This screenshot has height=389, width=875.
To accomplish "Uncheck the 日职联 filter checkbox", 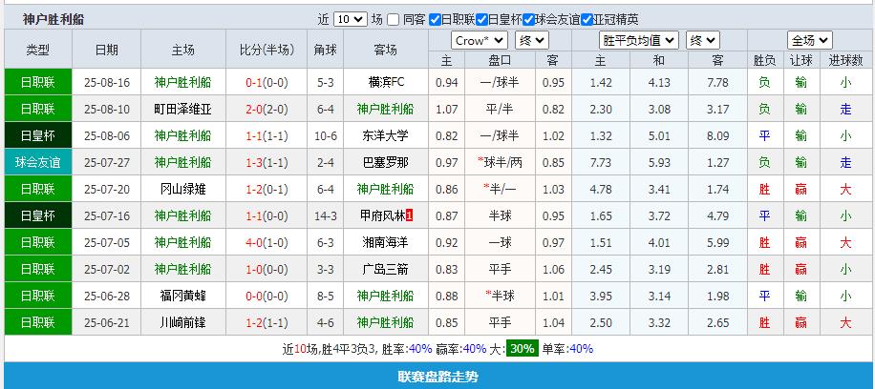I will [435, 19].
